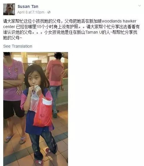Click the words woodlands hawker in post
144x166 pixels.
(119, 21)
